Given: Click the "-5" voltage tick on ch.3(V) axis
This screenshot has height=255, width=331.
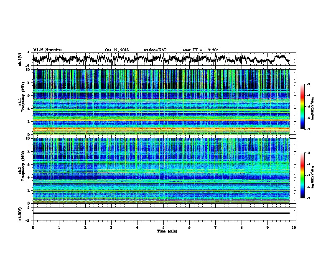Looking at the screenshot, I should coord(28,220).
